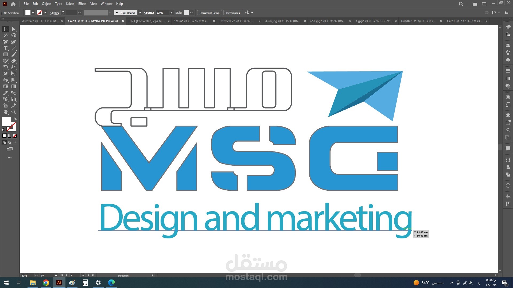
Task: Open the Opacity flyout arrow
Action: [x=171, y=13]
